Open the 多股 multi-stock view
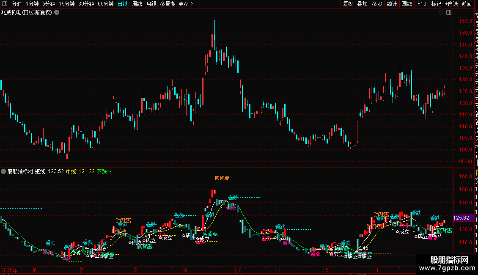Image resolution: width=478 pixels, height=275 pixels. coord(377,4)
